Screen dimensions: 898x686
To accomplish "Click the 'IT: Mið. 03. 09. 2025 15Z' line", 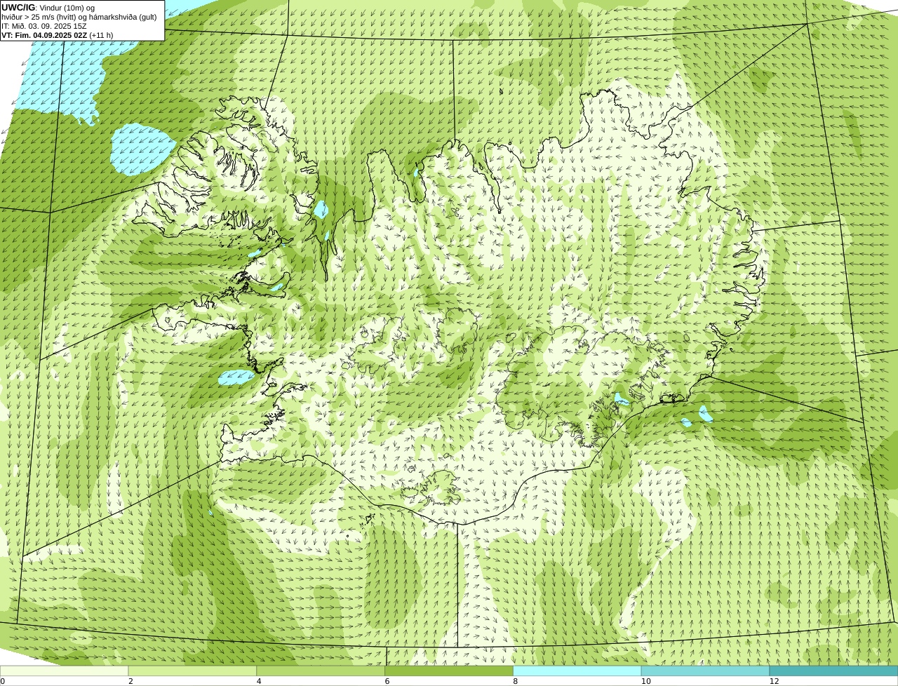I will pos(44,26).
